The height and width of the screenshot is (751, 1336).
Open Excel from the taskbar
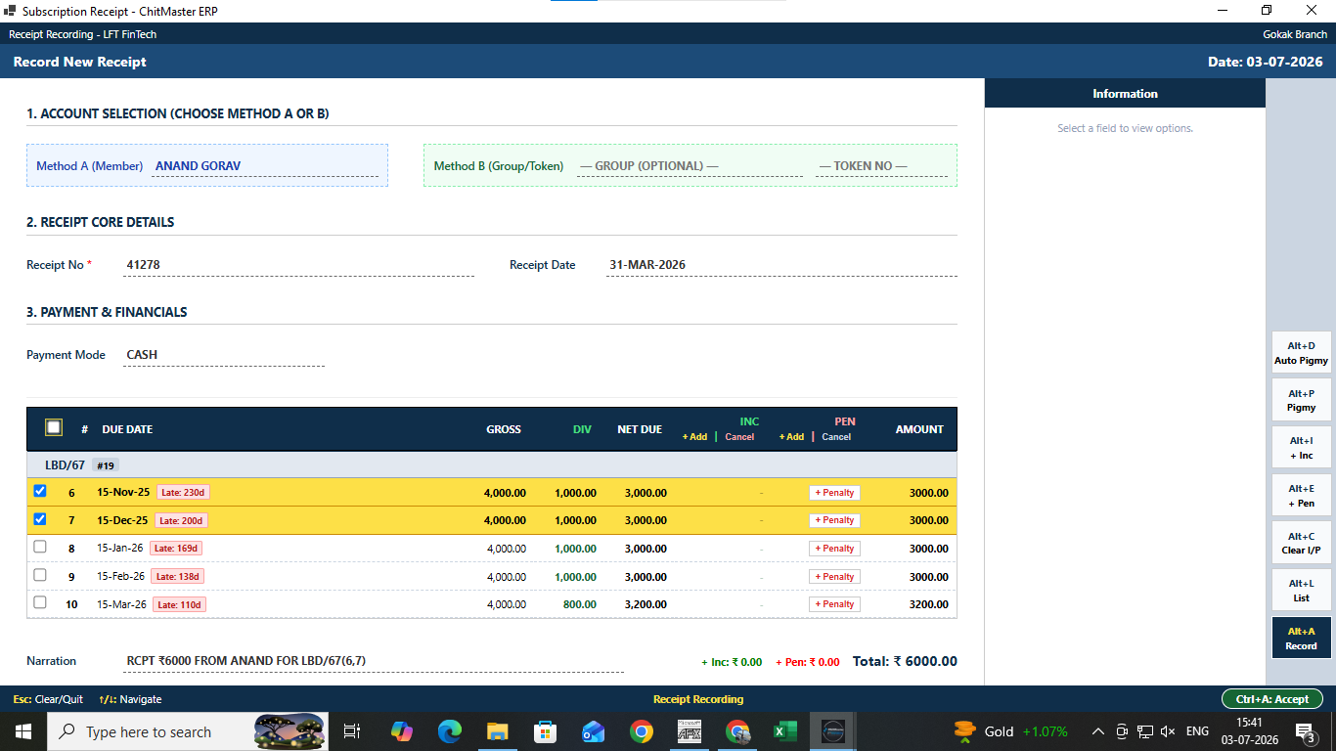pos(785,731)
